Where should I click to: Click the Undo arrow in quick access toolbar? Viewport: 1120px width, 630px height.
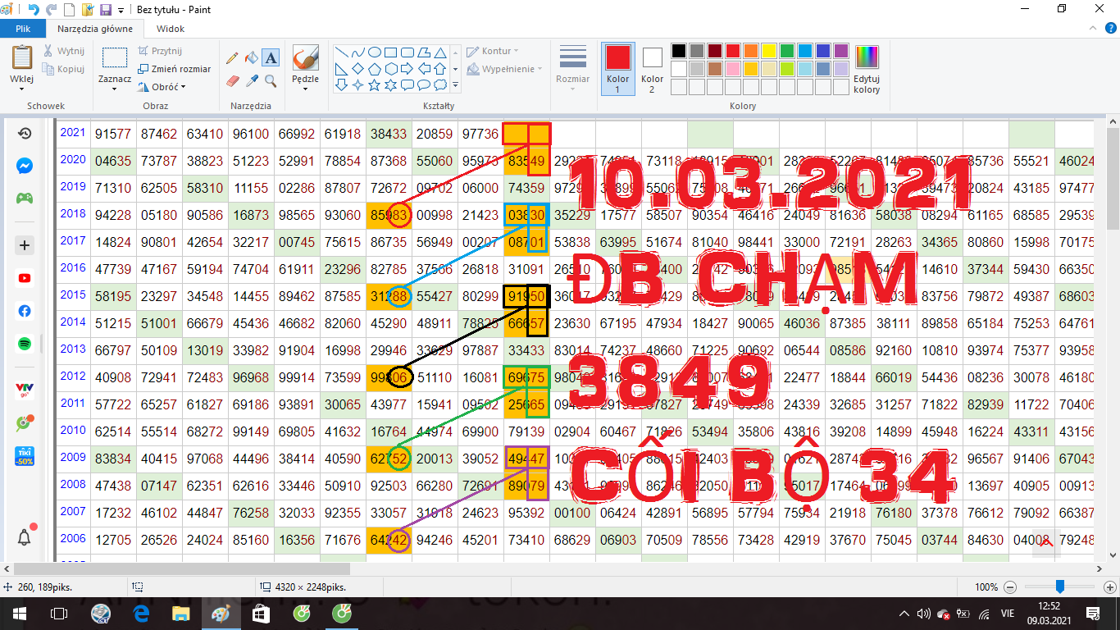point(34,10)
